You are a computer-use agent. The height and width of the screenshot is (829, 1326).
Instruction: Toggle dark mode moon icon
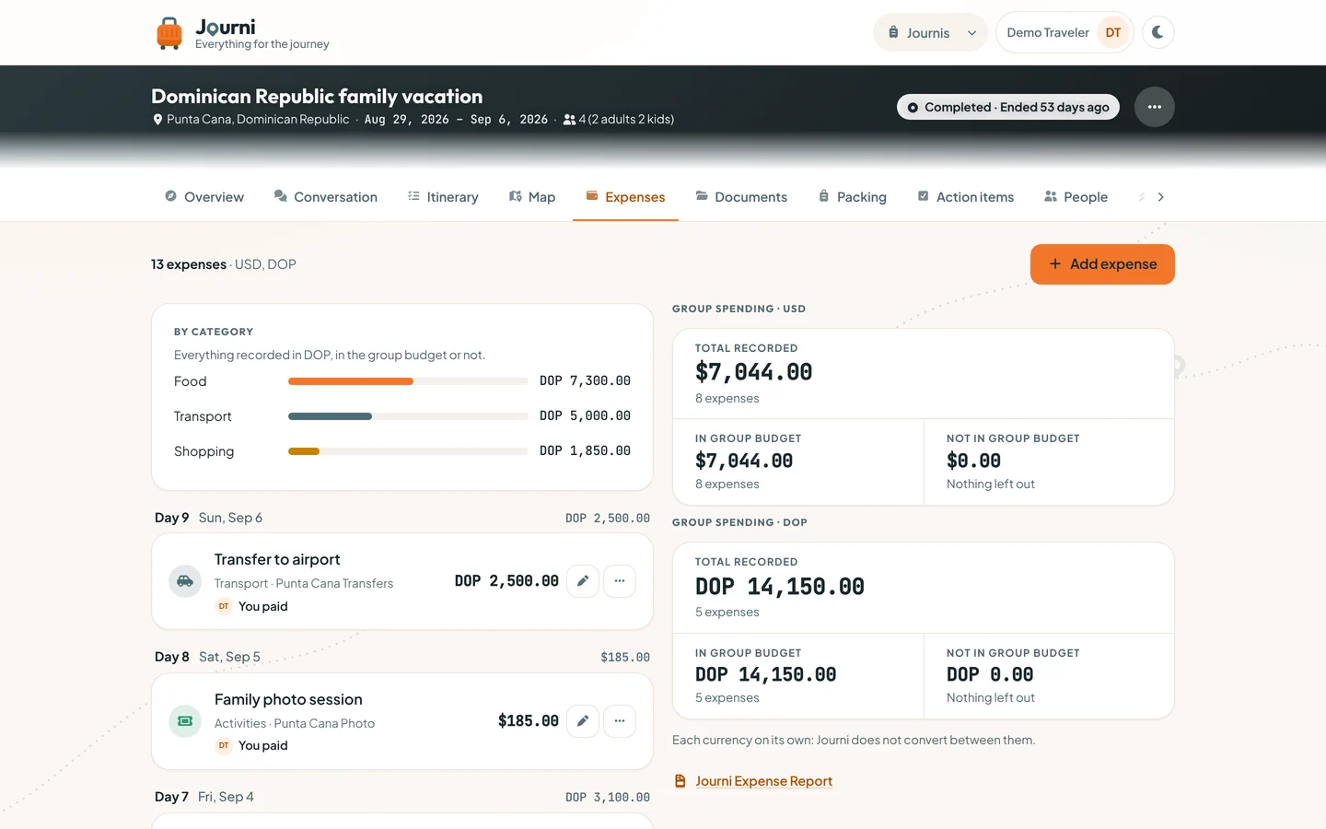click(x=1158, y=32)
